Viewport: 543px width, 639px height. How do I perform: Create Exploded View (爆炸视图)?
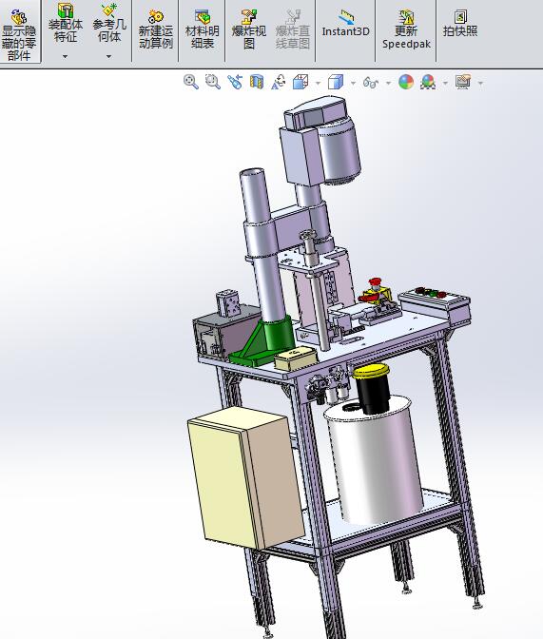click(249, 30)
